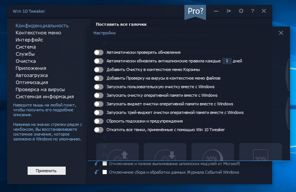
Task: Open the Интерфейс section
Action: [x=29, y=40]
